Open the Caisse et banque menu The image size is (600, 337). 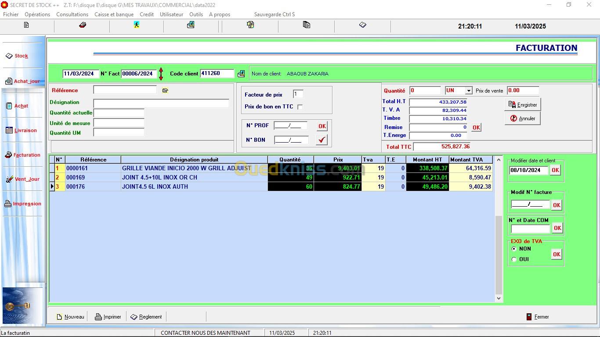click(x=114, y=14)
